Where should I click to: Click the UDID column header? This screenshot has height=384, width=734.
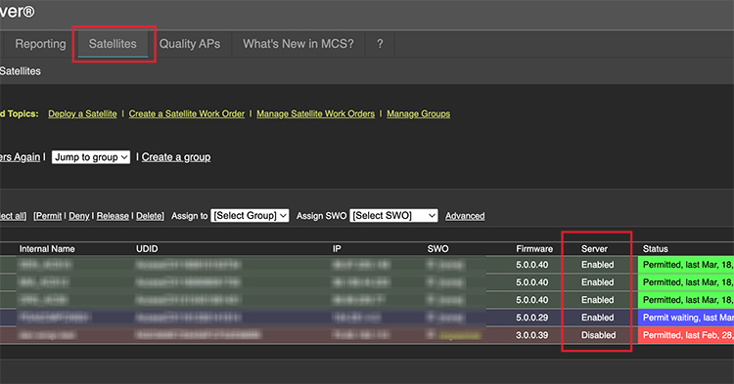[x=147, y=249]
